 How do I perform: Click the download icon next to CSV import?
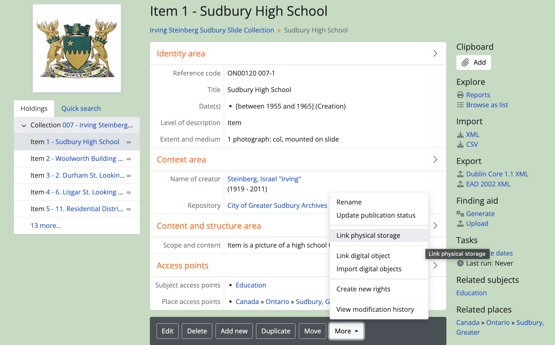click(x=460, y=144)
